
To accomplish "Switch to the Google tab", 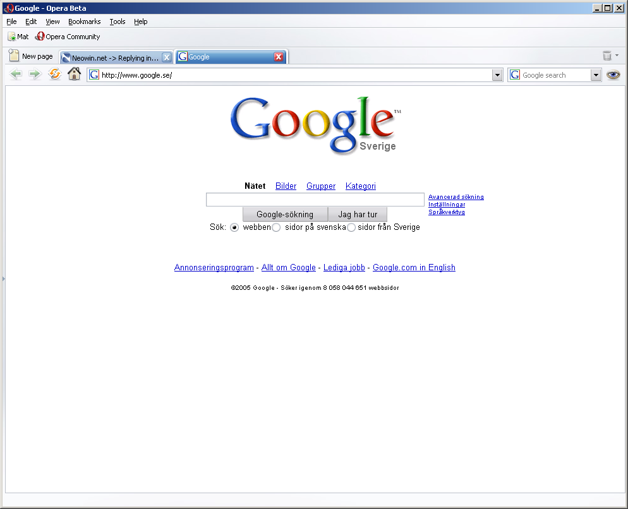I will pos(231,57).
